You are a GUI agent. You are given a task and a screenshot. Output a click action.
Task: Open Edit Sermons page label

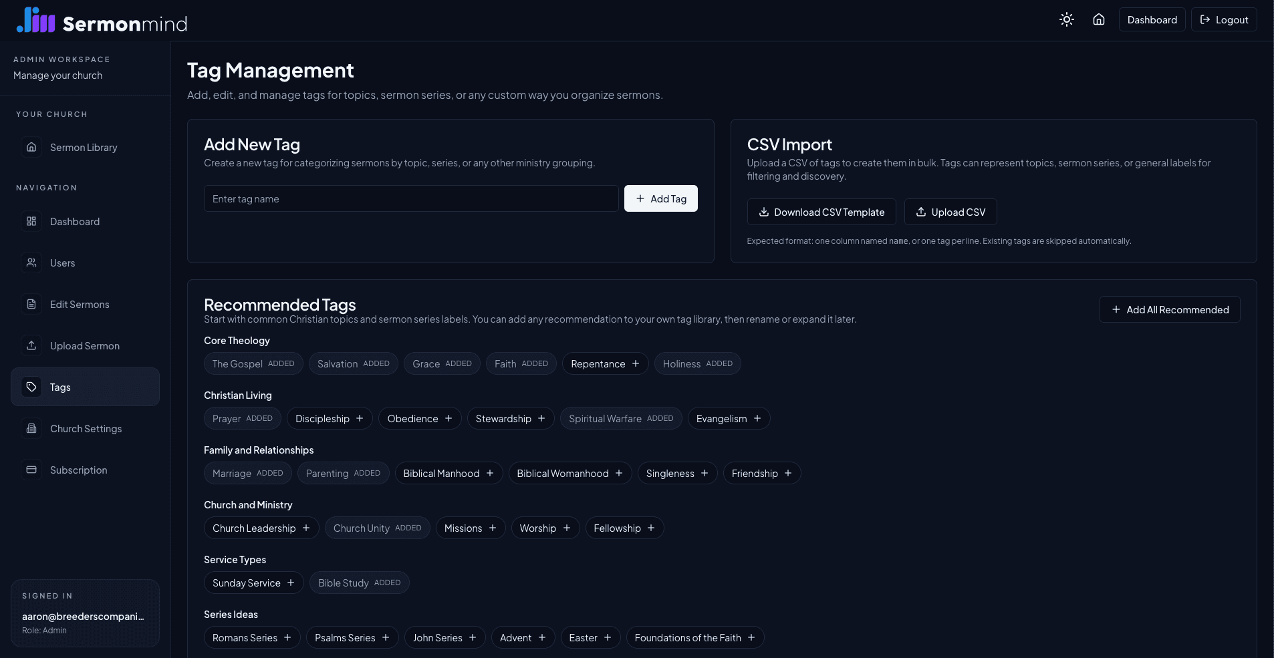pyautogui.click(x=80, y=304)
